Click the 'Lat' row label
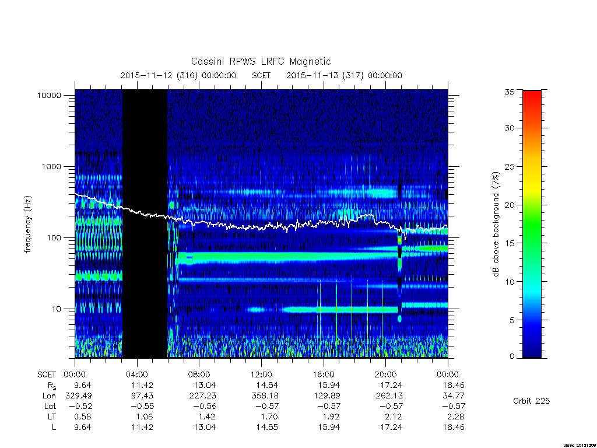This screenshot has height=448, width=597. (x=50, y=407)
